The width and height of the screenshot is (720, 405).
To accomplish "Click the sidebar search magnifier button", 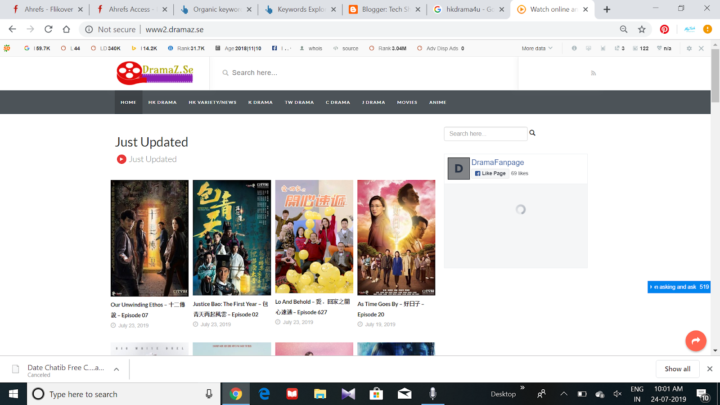I will pyautogui.click(x=532, y=133).
